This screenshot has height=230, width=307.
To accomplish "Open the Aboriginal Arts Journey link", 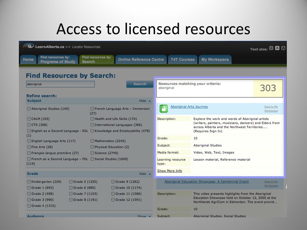I will (x=189, y=107).
